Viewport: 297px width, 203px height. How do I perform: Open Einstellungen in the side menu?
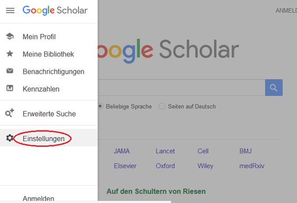coord(44,138)
